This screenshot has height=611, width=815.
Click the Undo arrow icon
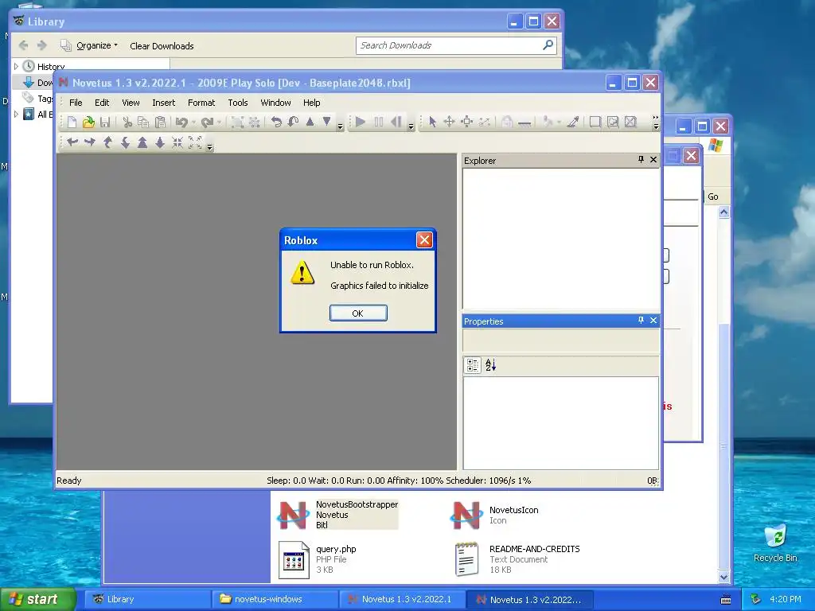(181, 122)
